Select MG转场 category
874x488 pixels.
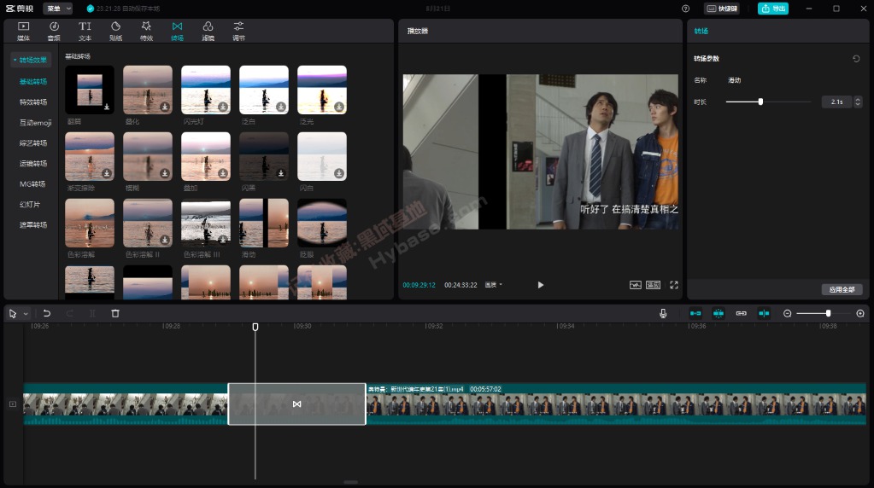[x=32, y=183]
